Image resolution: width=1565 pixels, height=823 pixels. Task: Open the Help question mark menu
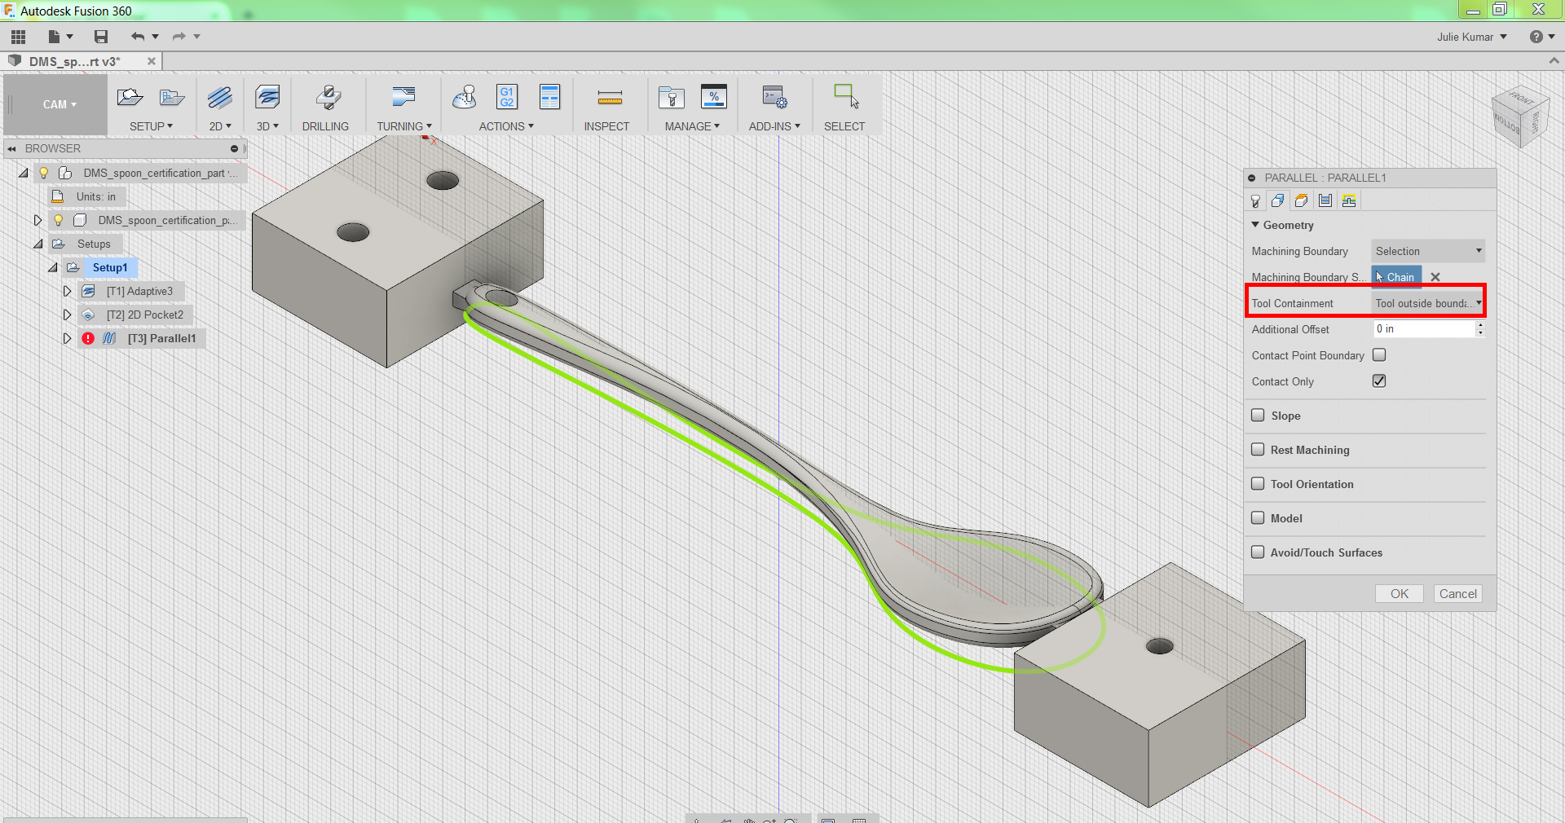click(x=1541, y=37)
